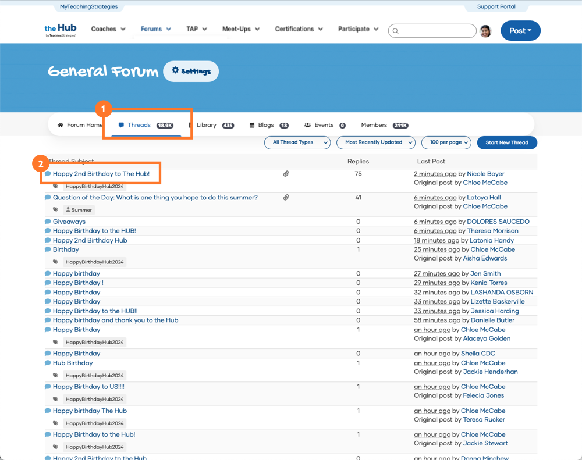Open the Support Portal link
This screenshot has height=460, width=582.
(x=496, y=7)
